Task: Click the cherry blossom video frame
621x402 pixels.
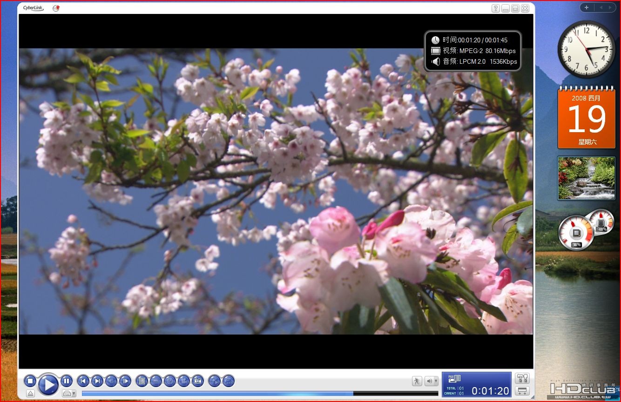Action: pos(276,191)
